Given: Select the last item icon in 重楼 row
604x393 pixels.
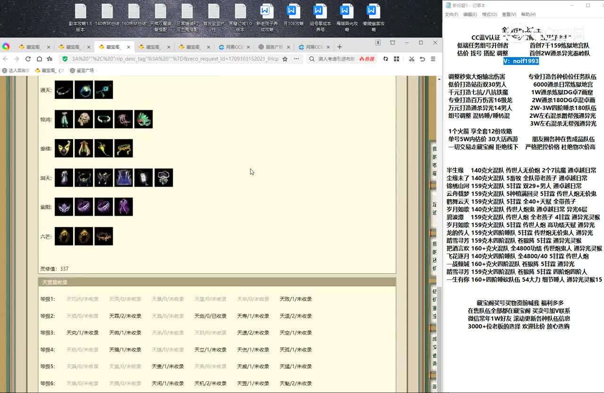Looking at the screenshot, I should 123,148.
